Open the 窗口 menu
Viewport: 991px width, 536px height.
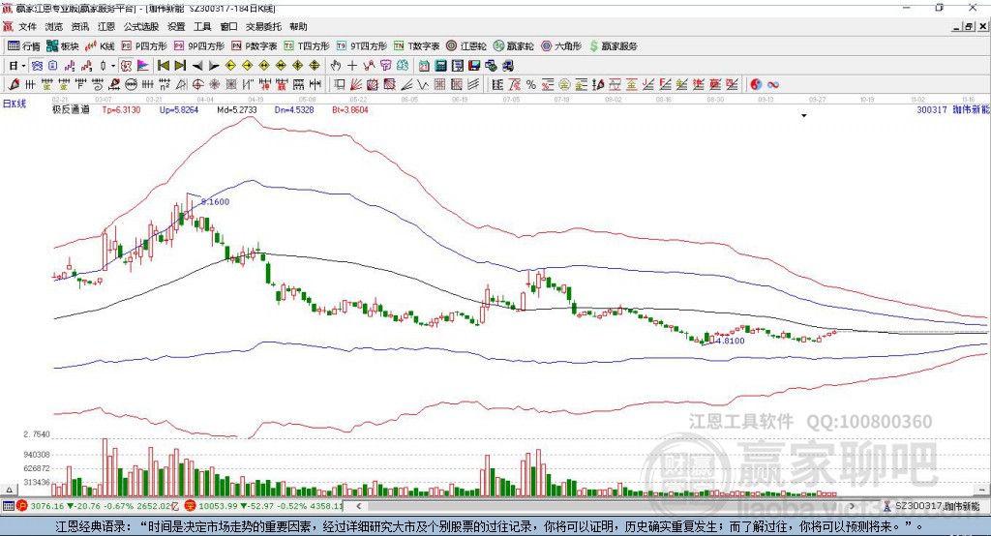click(x=228, y=26)
